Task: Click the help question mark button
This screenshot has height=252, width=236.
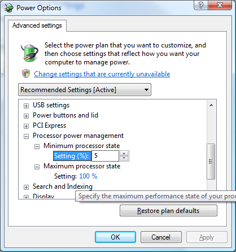Action: point(201,5)
